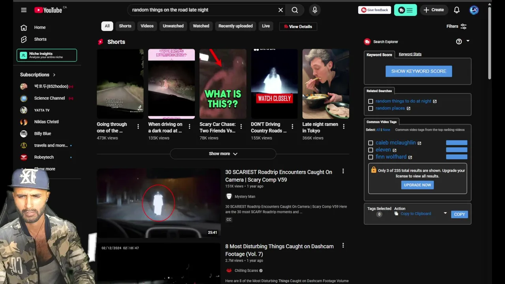Viewport: 505px width, 284px height.
Task: Select None of the video tags
Action: click(x=386, y=130)
